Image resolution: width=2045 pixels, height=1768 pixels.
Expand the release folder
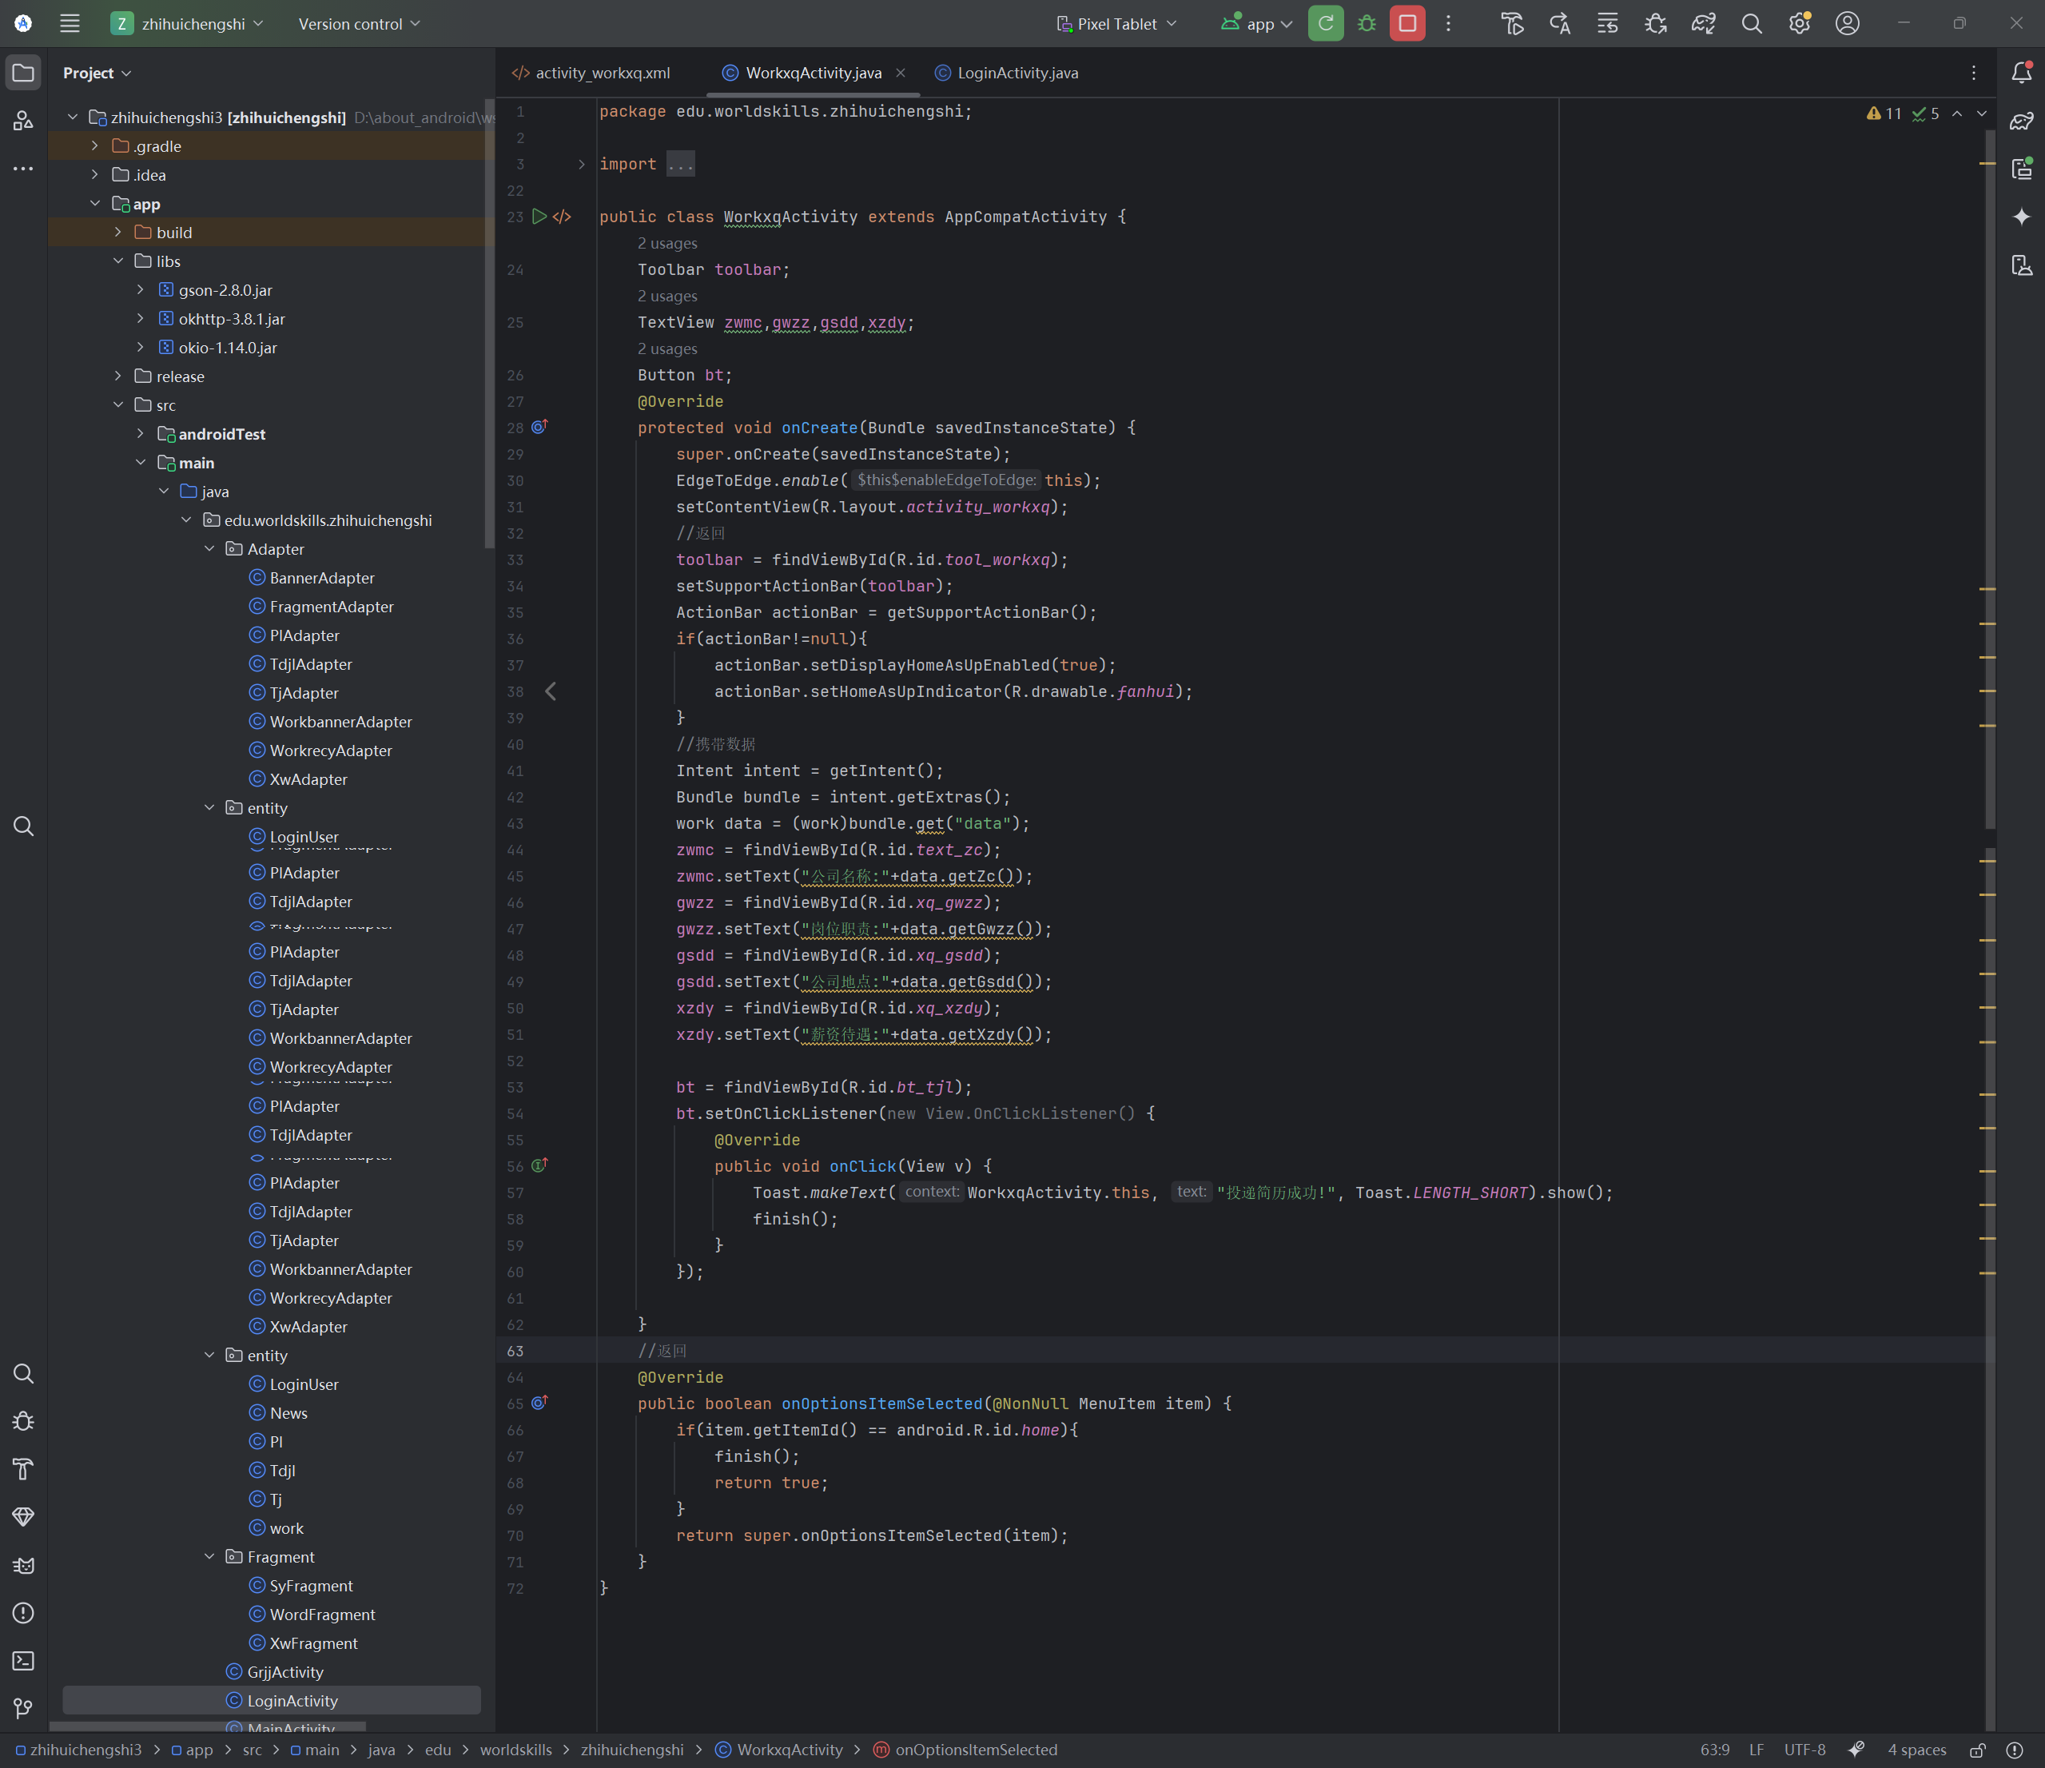[x=118, y=376]
